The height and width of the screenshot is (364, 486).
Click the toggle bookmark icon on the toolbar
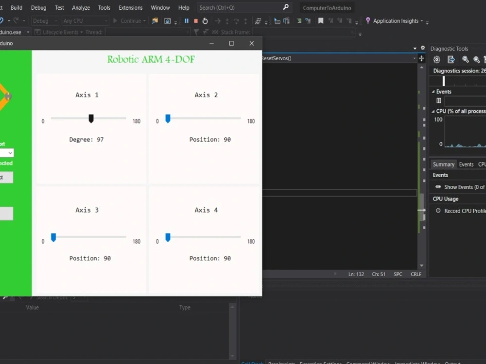(x=321, y=21)
